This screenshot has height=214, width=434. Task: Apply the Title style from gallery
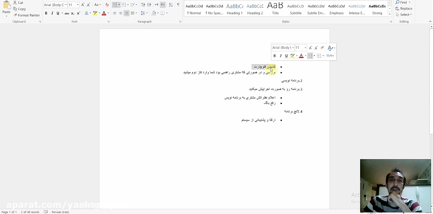click(275, 9)
